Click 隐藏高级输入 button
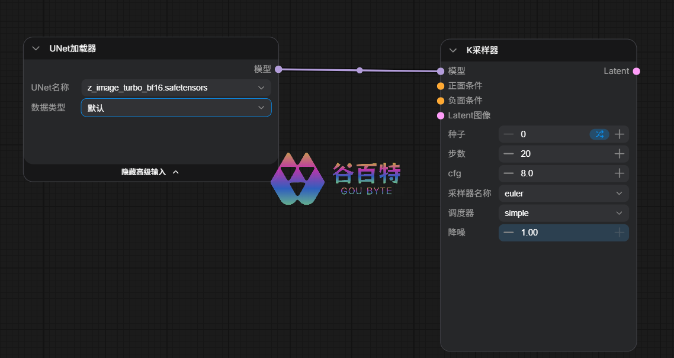 (x=150, y=172)
